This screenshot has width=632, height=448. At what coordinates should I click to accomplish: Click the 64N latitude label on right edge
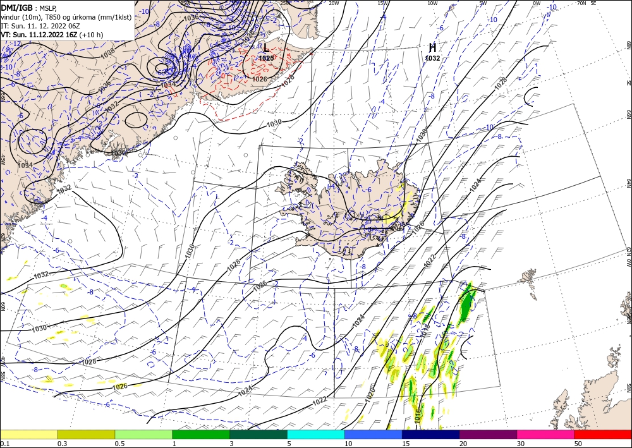628,183
